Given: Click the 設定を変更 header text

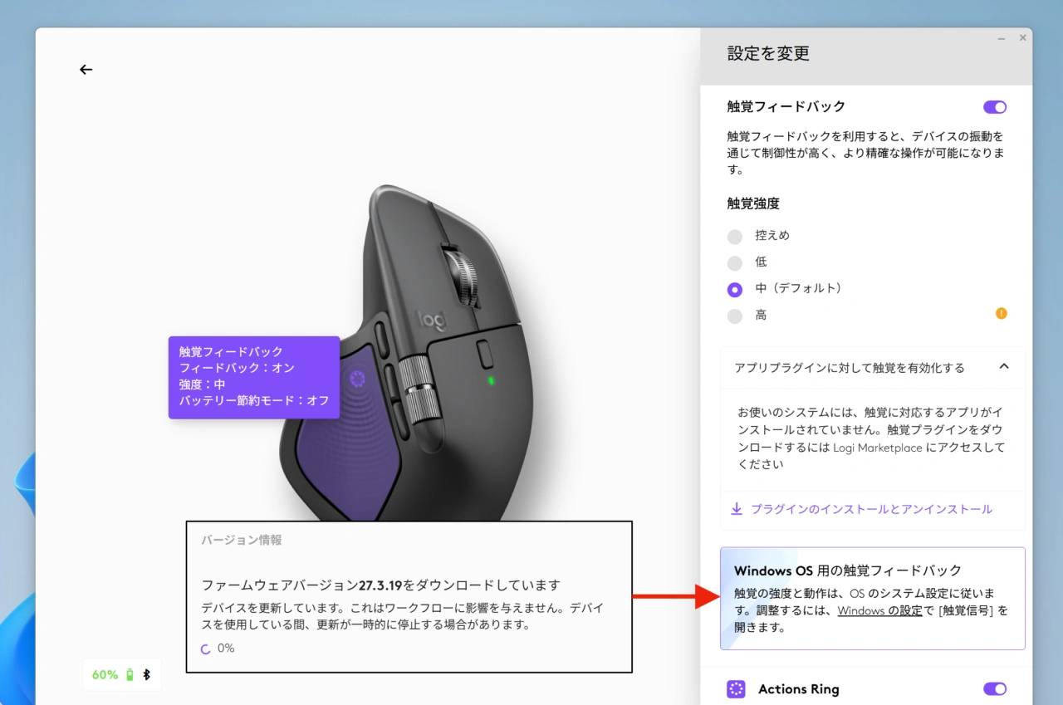Looking at the screenshot, I should (x=768, y=54).
